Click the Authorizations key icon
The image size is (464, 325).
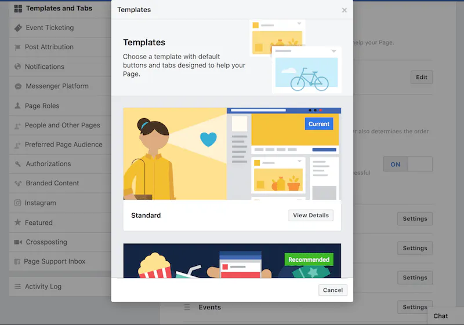point(18,164)
